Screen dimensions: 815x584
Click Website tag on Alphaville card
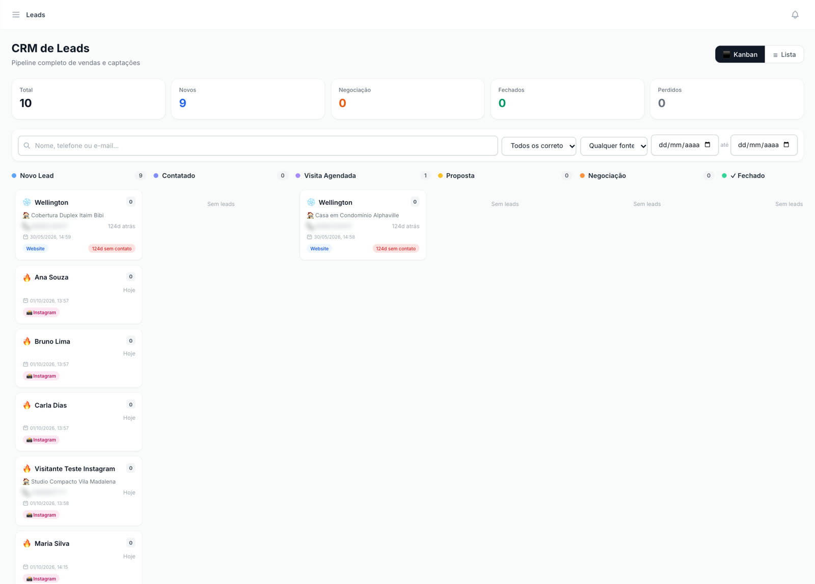(x=319, y=249)
